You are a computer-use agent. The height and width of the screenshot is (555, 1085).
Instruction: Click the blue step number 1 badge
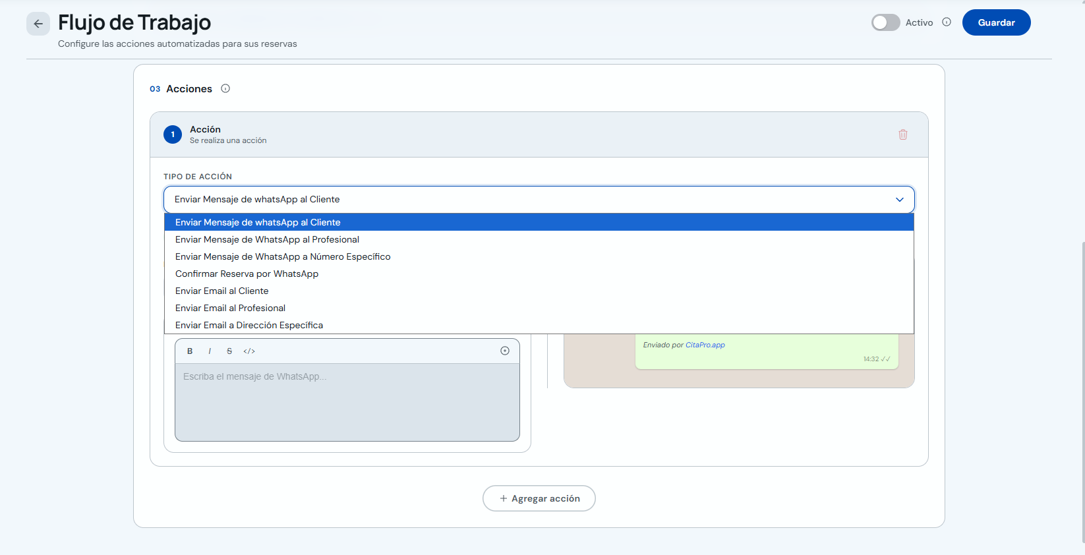coord(173,134)
